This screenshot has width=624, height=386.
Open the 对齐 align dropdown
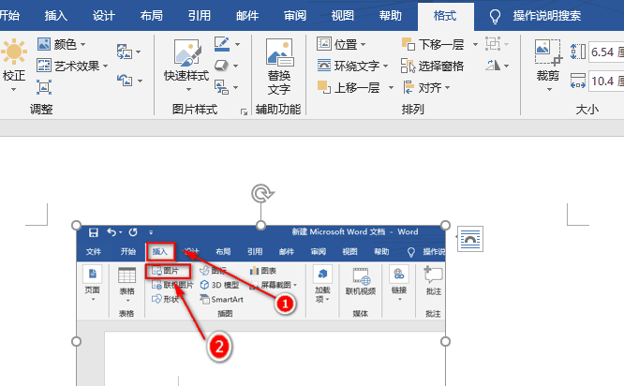(426, 87)
